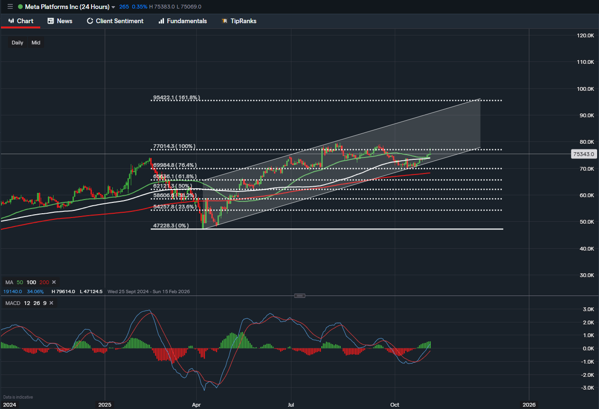This screenshot has width=599, height=409.
Task: Click the News tab icon
Action: coord(51,21)
